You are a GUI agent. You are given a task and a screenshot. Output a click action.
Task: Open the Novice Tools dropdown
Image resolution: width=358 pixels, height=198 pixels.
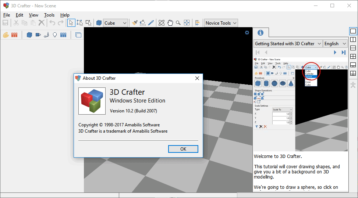click(221, 23)
